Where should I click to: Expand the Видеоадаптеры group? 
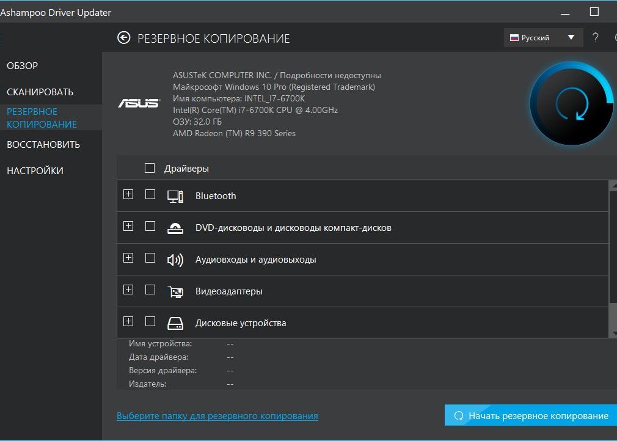pyautogui.click(x=128, y=290)
